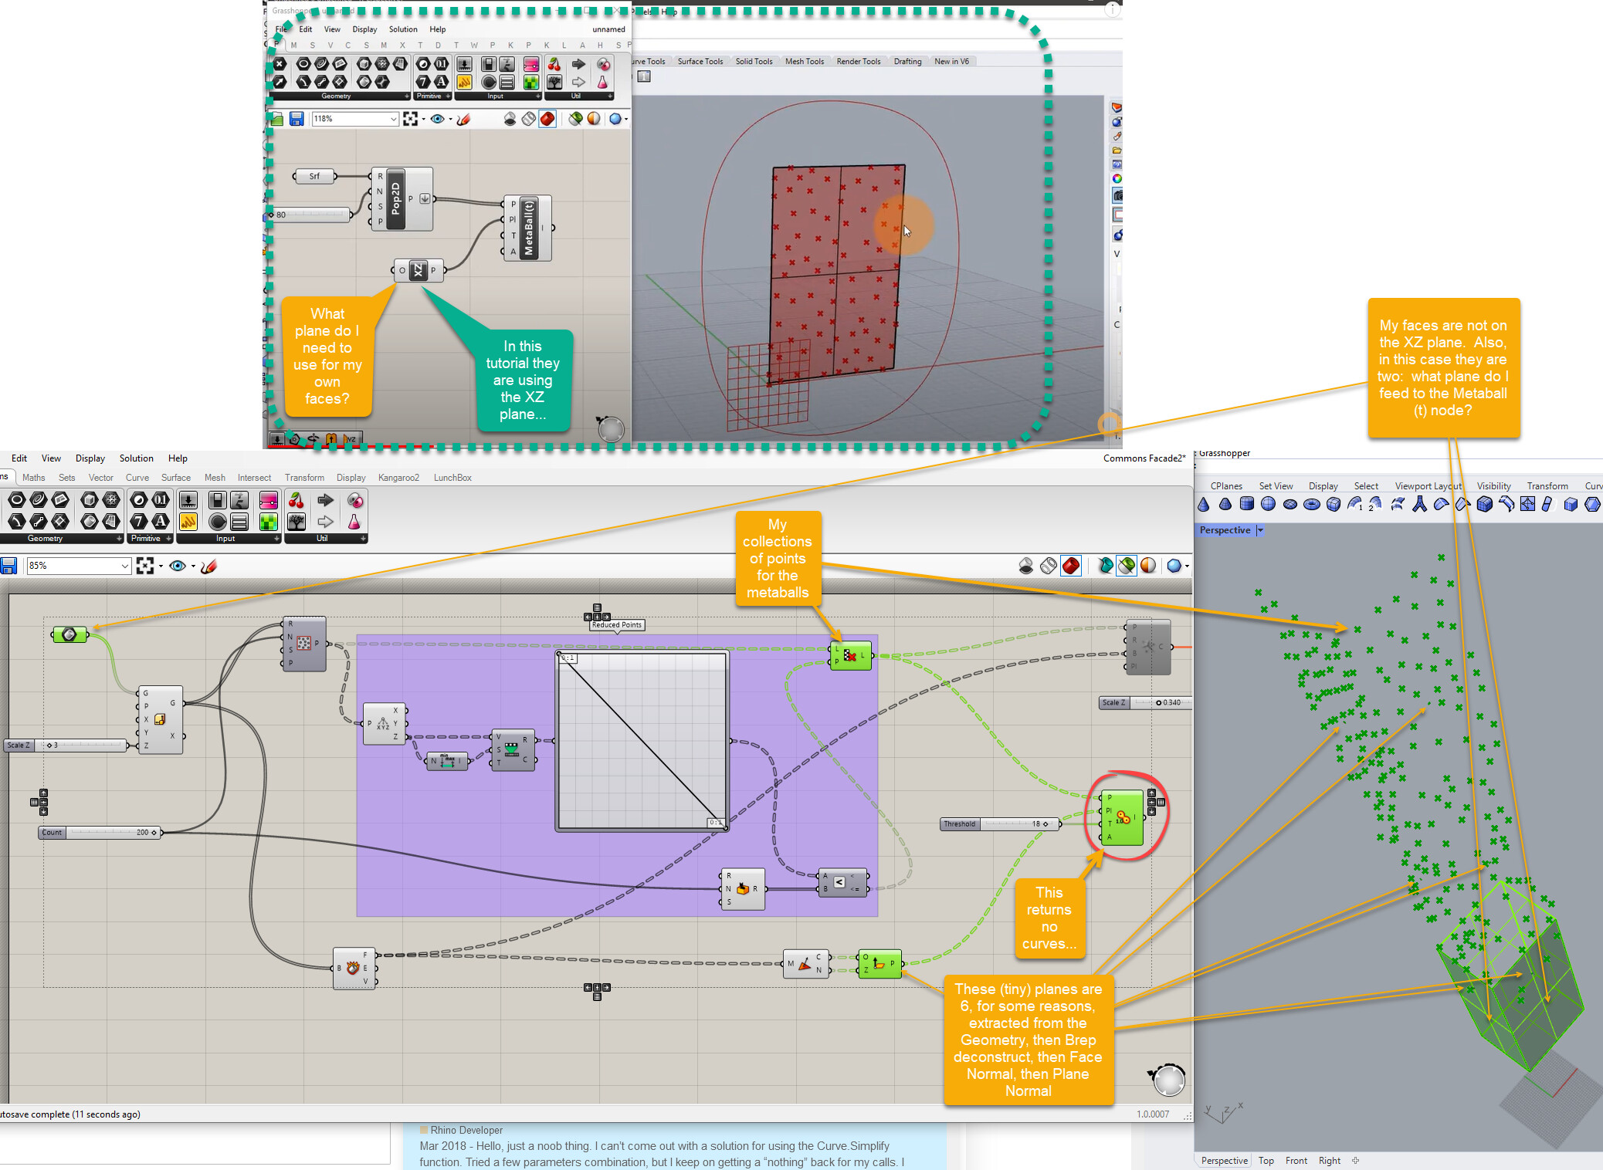The image size is (1603, 1170).
Task: Select the Galapagos cherry icon in Util panel
Action: [295, 502]
